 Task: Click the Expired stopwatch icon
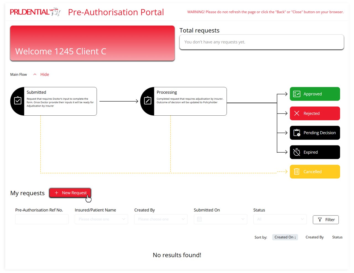pos(297,152)
